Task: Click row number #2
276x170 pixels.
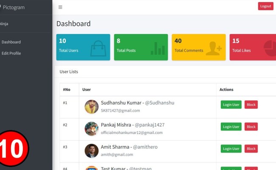Action: (65, 125)
